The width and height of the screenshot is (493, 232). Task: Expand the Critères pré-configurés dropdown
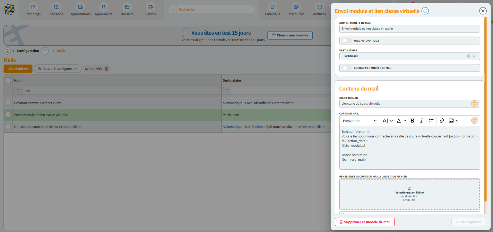tap(57, 69)
